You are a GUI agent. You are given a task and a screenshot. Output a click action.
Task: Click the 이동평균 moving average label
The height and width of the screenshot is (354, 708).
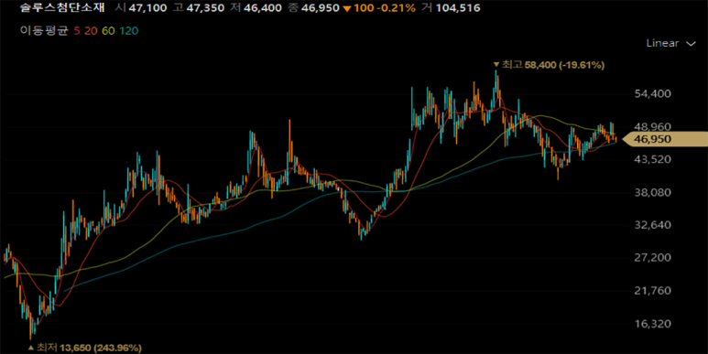44,31
